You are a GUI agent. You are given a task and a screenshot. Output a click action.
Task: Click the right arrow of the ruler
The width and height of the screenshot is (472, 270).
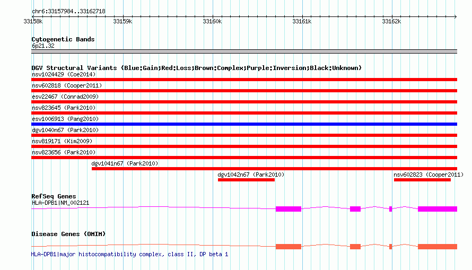[456, 16]
